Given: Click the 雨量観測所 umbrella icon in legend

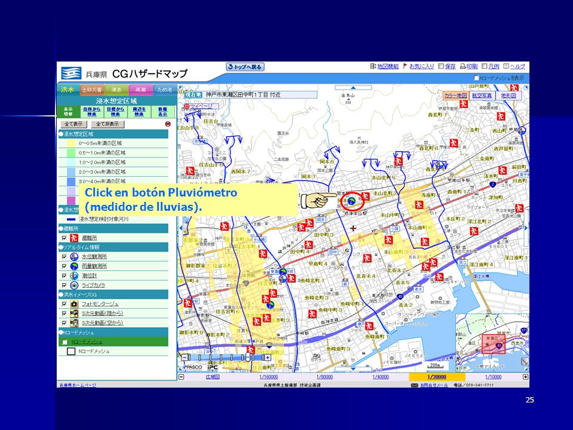Looking at the screenshot, I should tap(74, 266).
